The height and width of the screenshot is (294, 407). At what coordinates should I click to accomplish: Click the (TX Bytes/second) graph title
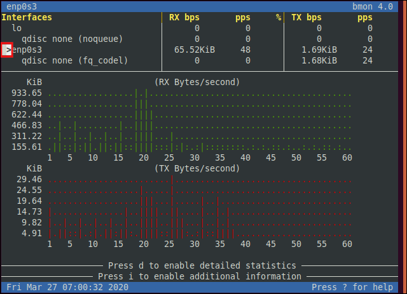(197, 168)
